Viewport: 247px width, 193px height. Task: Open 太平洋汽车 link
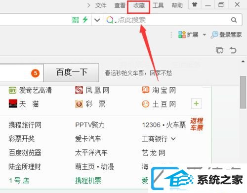(91, 153)
